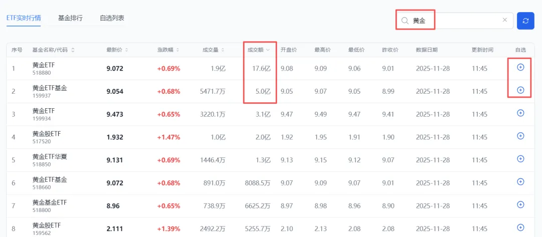Add 黄金股ETF 159562 to watchlist
Viewport: 542px width, 237px height.
(520, 227)
